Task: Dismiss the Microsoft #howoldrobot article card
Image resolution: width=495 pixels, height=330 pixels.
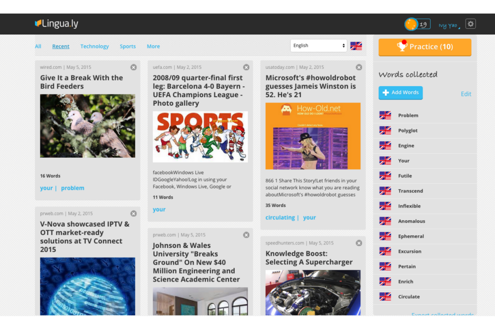Action: point(359,67)
